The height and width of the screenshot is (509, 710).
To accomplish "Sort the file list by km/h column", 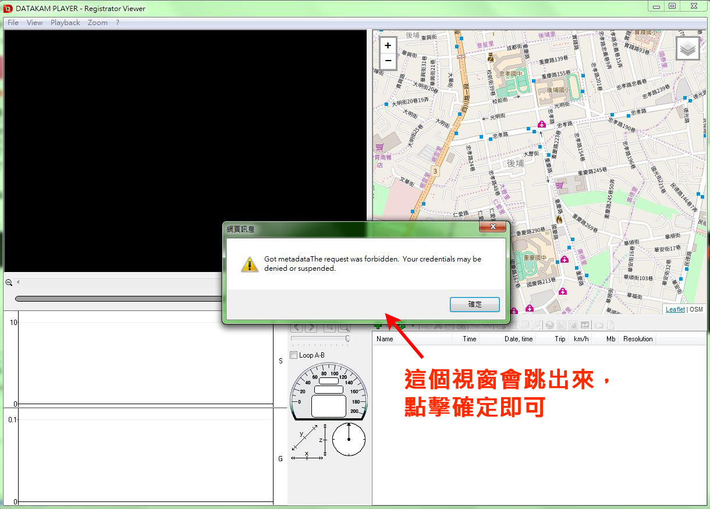I will coord(580,339).
